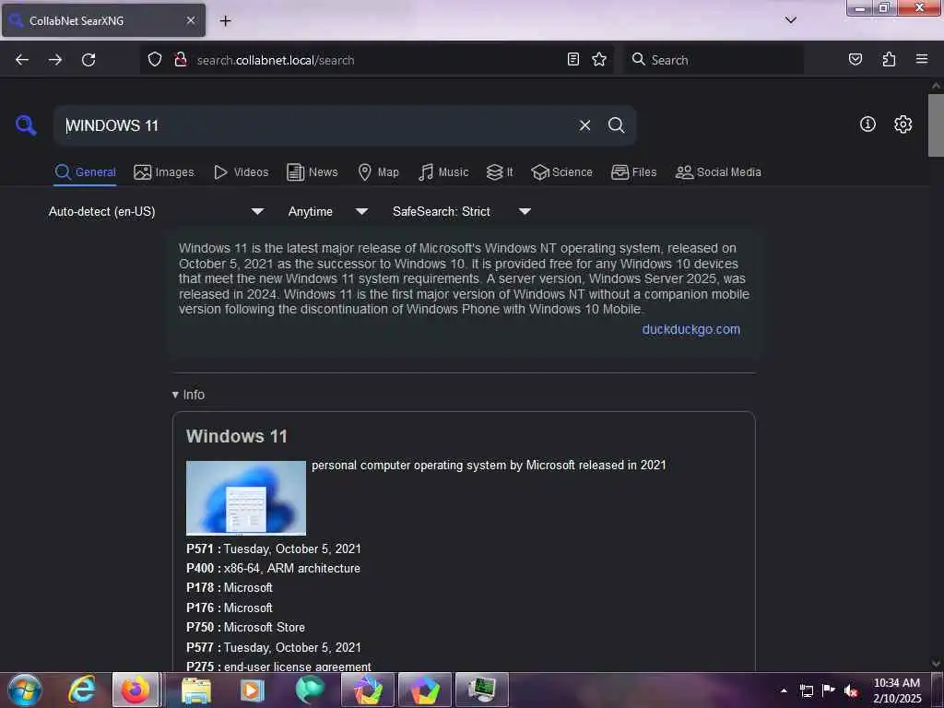Click the page vertical scrollbar thumb

click(x=936, y=125)
